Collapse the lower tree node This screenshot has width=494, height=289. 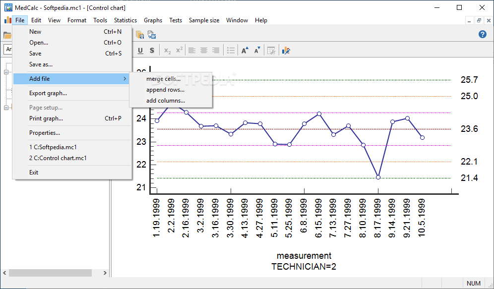coord(6,108)
